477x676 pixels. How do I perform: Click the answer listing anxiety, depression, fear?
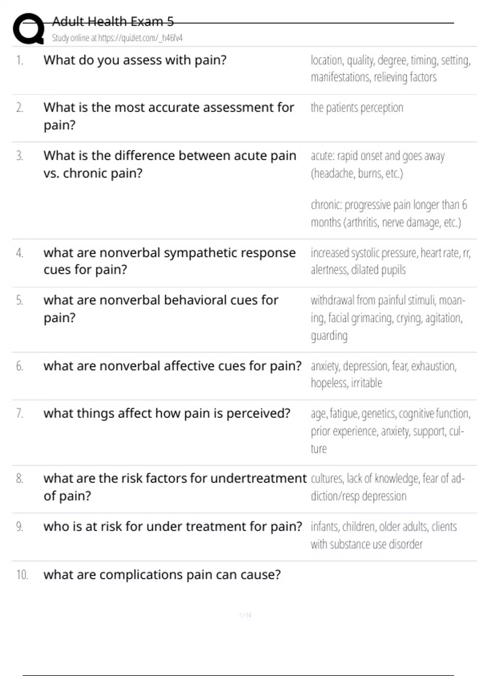tap(383, 374)
